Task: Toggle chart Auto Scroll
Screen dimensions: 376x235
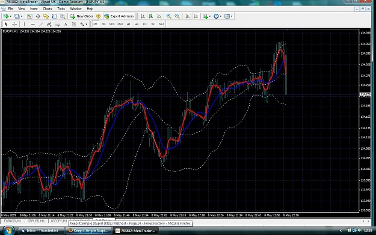Action: (x=187, y=16)
